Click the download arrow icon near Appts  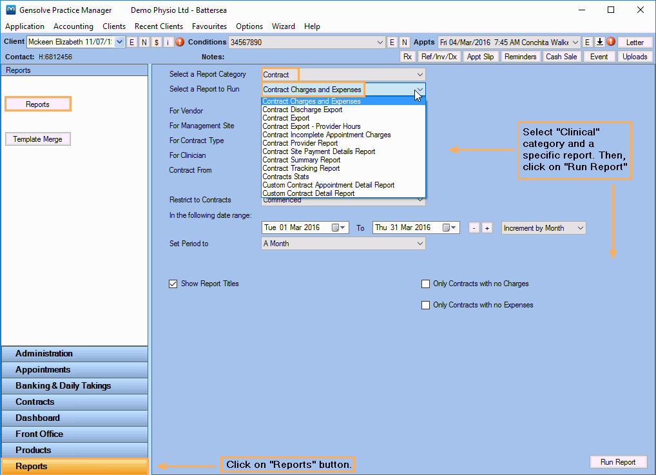click(599, 42)
